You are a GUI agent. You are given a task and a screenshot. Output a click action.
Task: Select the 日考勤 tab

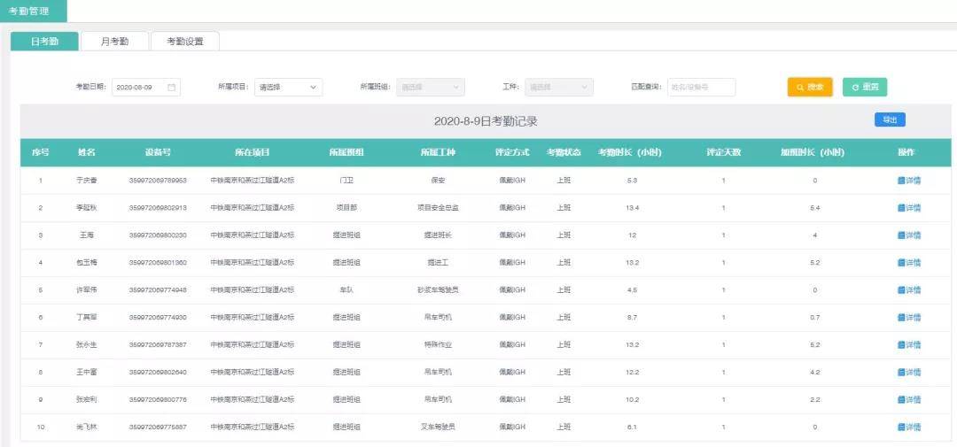point(44,42)
